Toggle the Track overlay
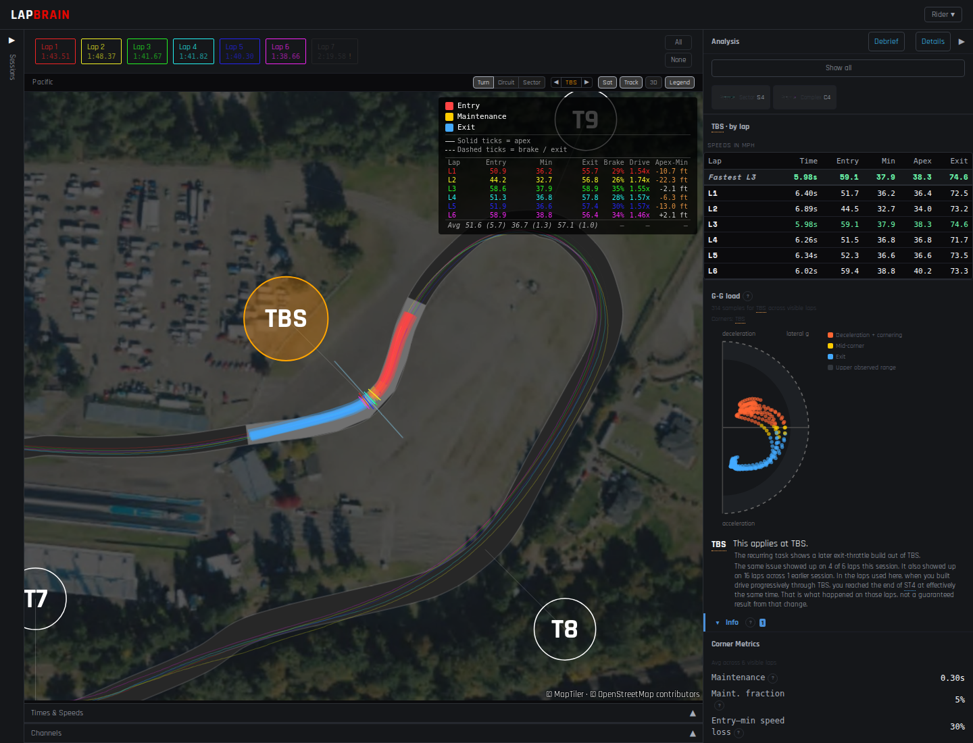Viewport: 973px width, 743px height. click(631, 82)
